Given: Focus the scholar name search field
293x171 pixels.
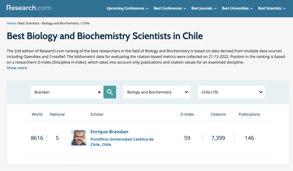Looking at the screenshot, I should point(64,92).
